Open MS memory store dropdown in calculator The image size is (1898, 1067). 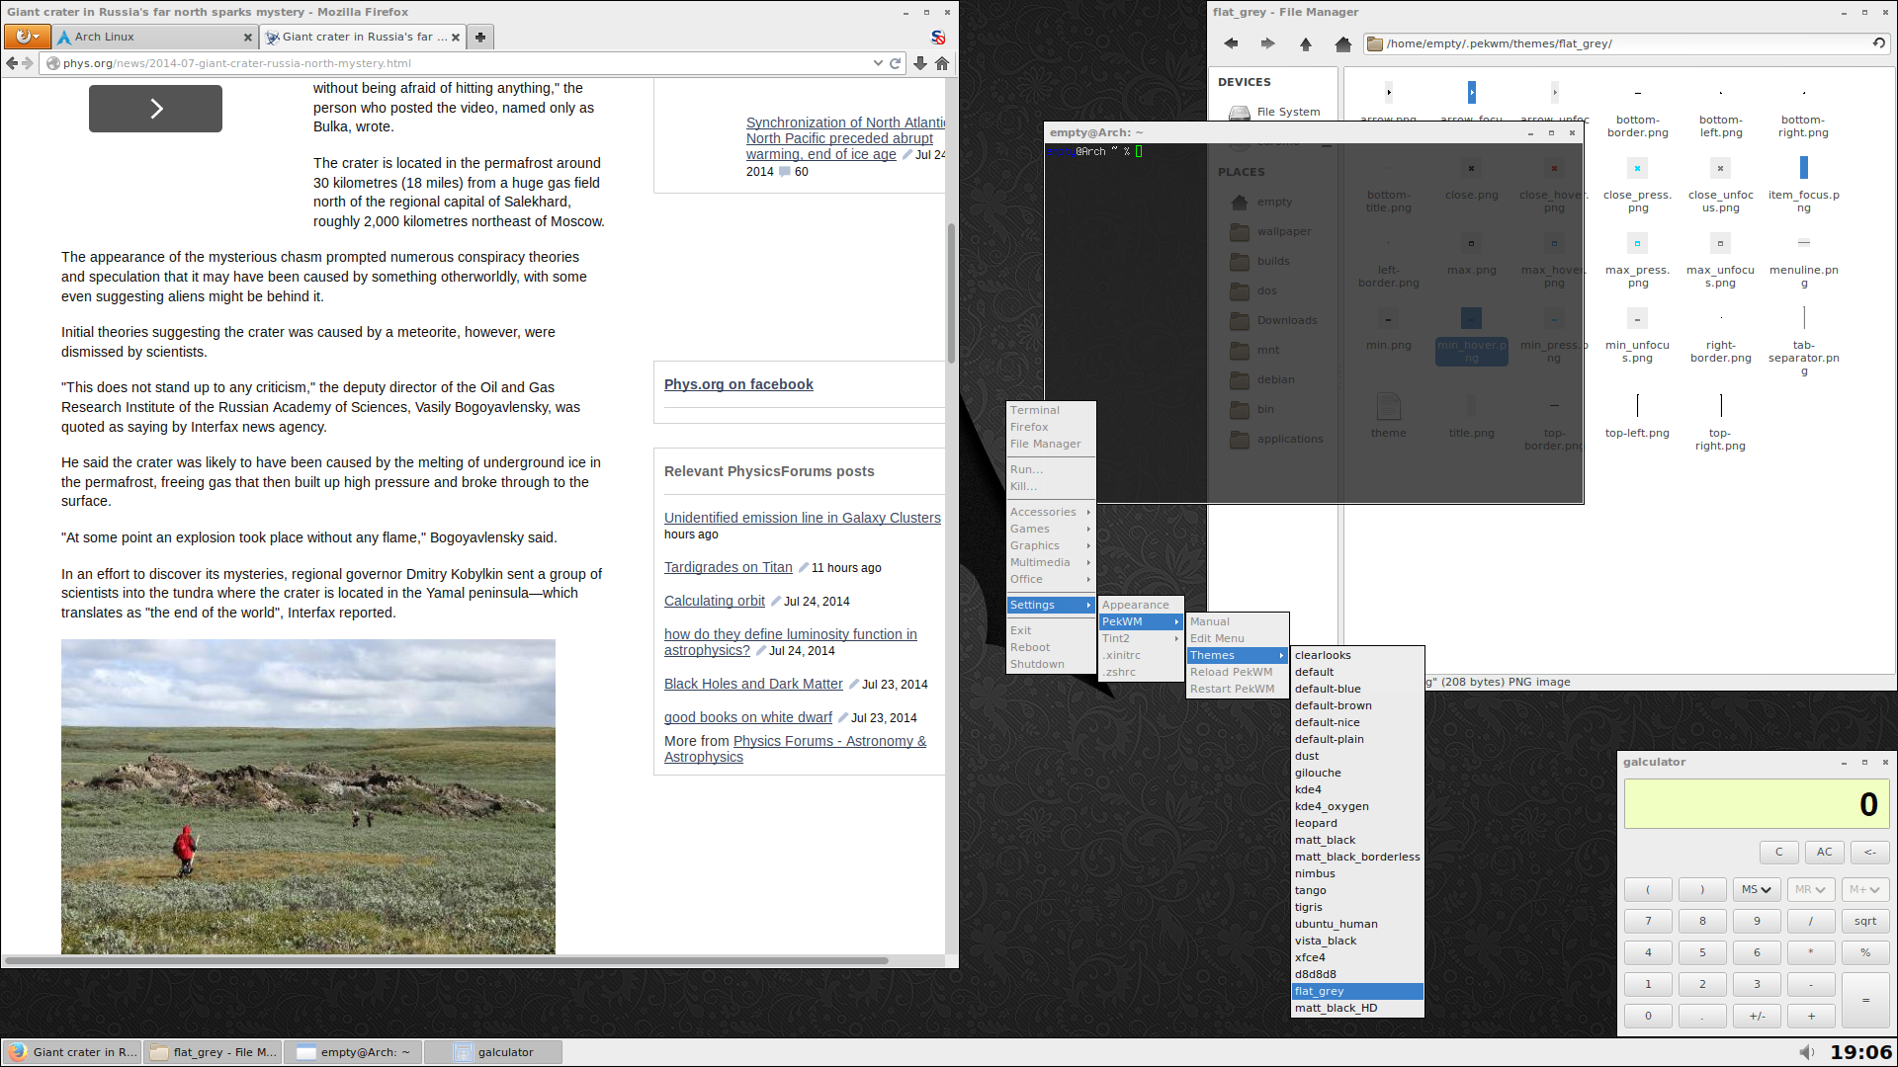tap(1757, 889)
